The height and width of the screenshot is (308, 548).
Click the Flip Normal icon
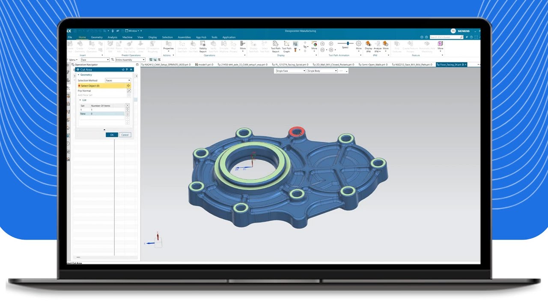129,91
